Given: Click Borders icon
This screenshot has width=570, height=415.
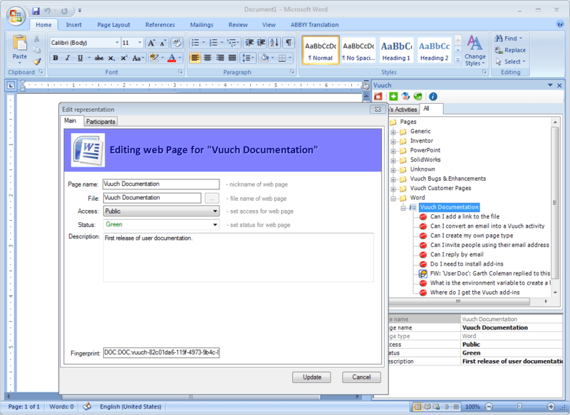Looking at the screenshot, I should point(281,58).
